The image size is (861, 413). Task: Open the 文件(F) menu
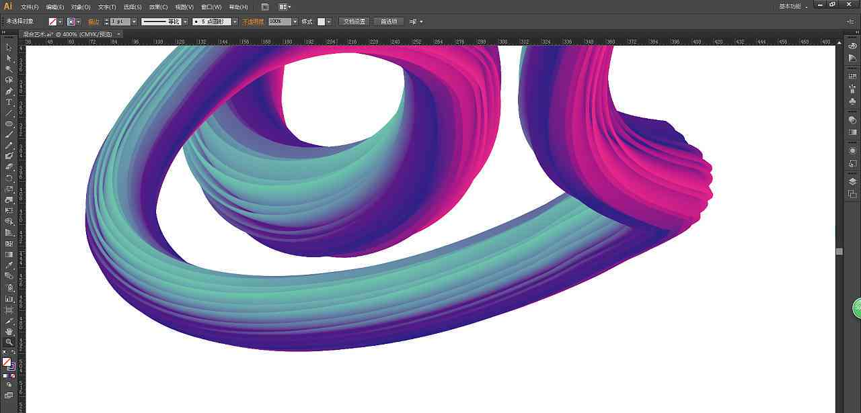point(30,7)
